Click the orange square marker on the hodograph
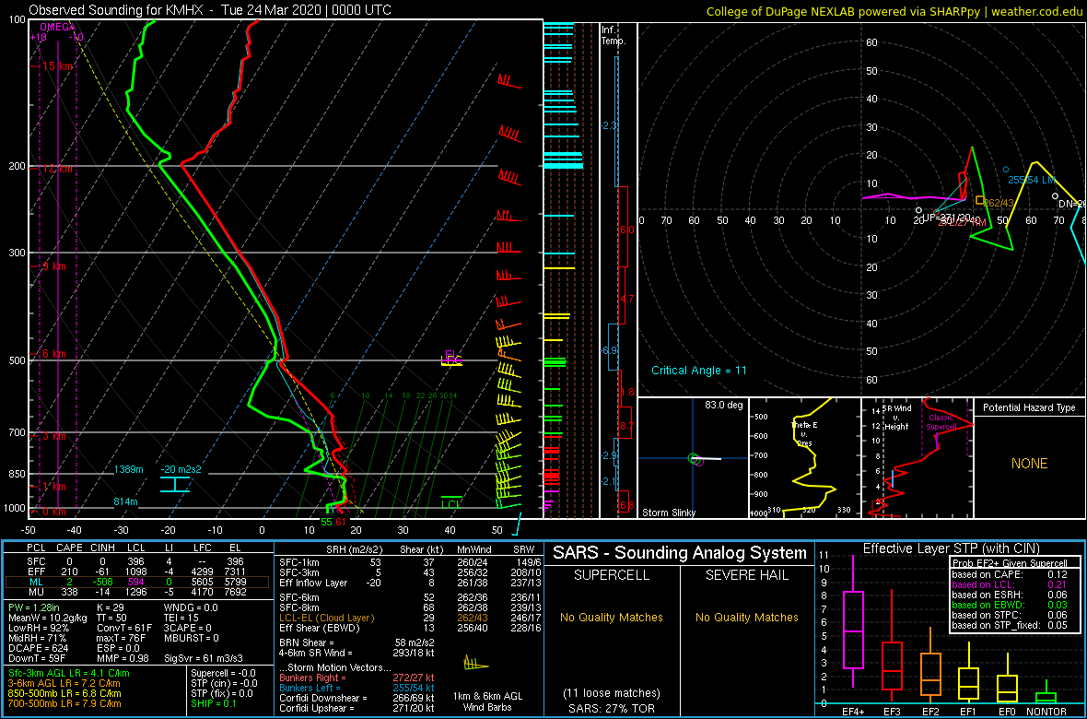Screen dimensions: 1087x719 pos(979,200)
